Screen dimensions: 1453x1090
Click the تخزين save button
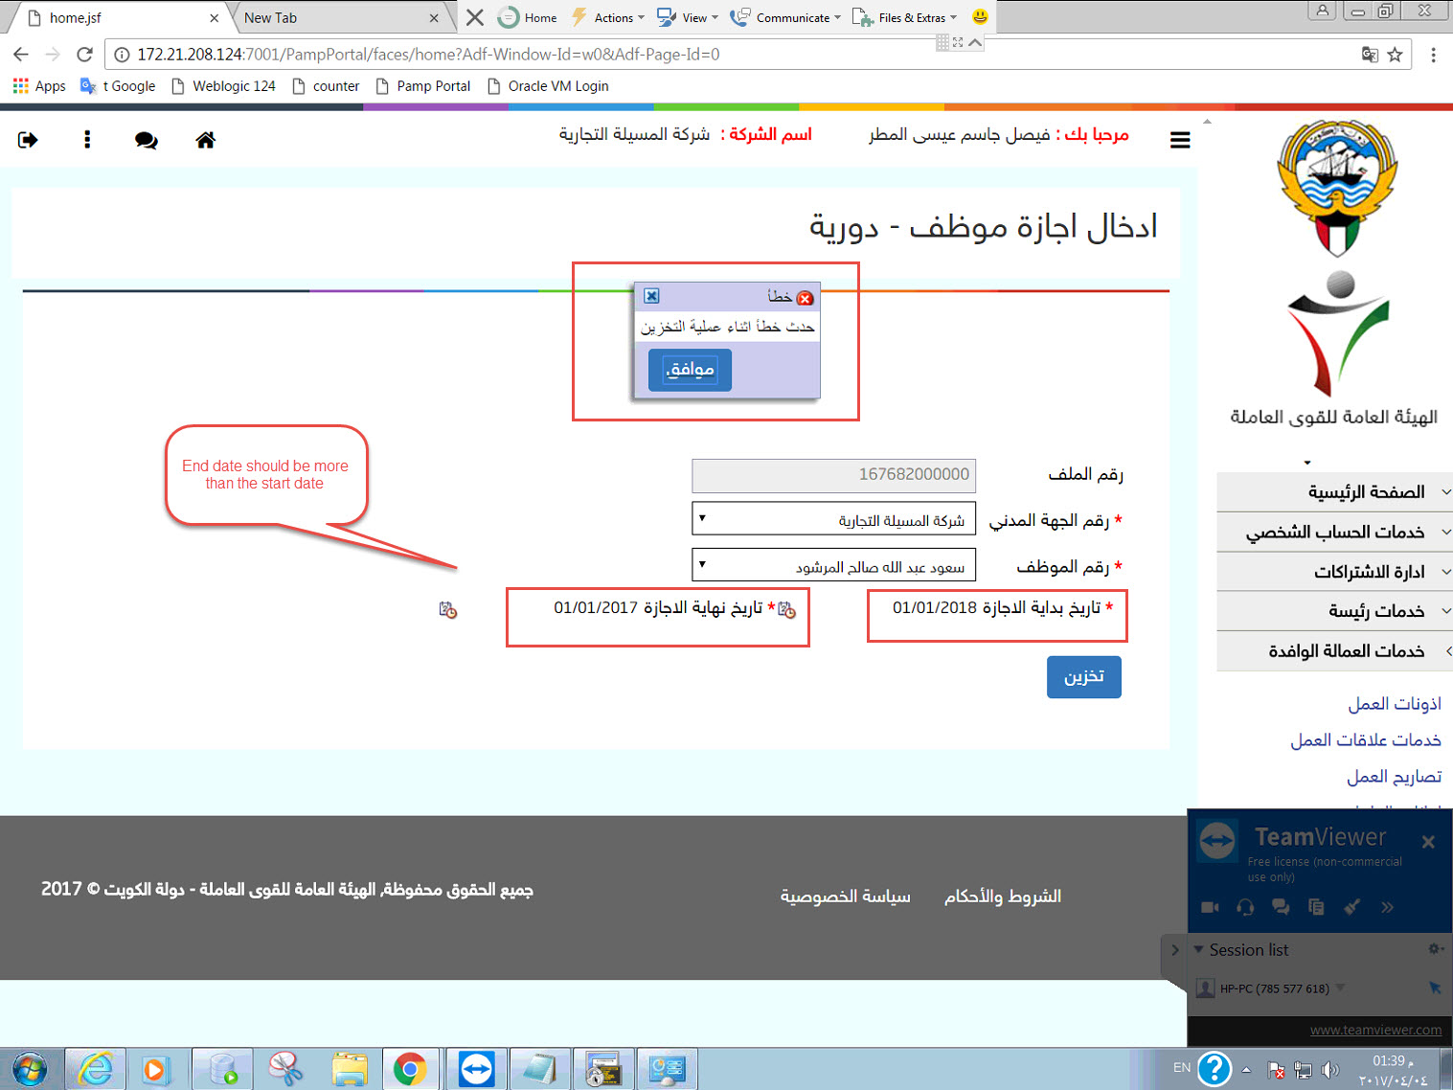coord(1084,677)
